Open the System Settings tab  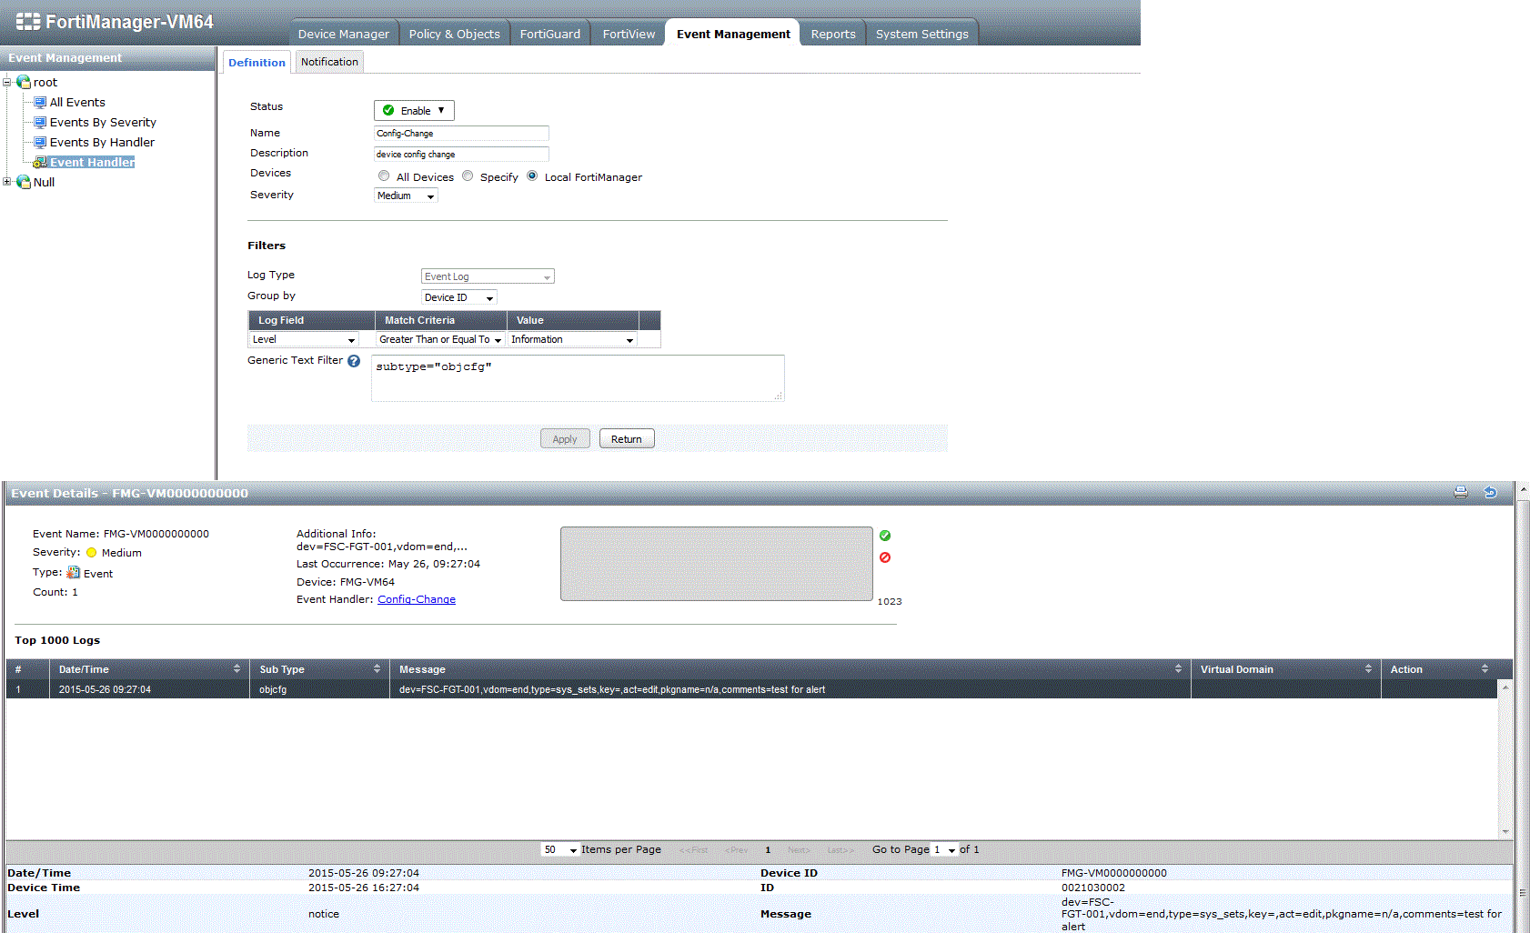tap(921, 34)
